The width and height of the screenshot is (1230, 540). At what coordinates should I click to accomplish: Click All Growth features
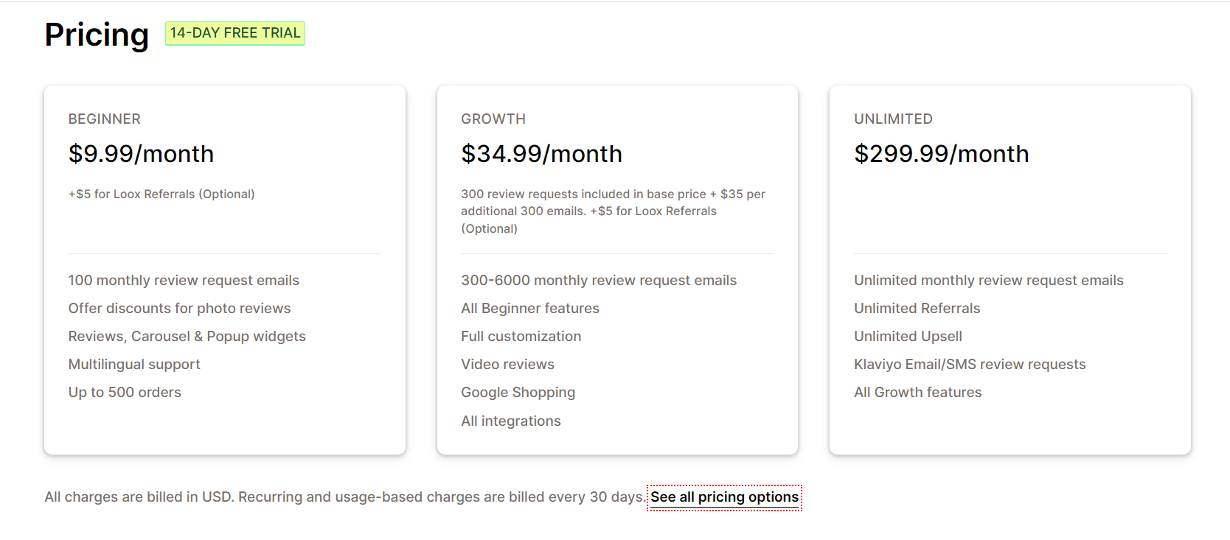917,393
